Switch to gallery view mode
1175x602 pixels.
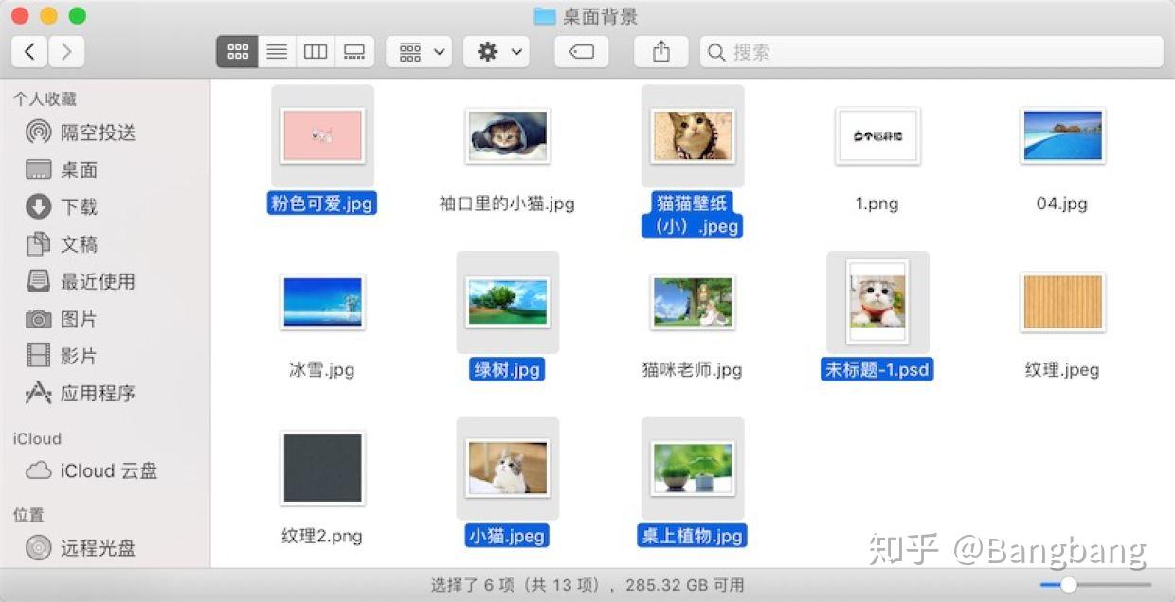click(354, 52)
